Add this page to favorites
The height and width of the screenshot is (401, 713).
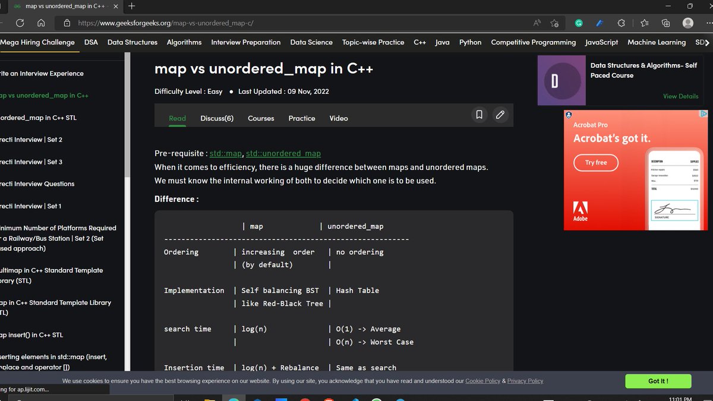click(554, 23)
